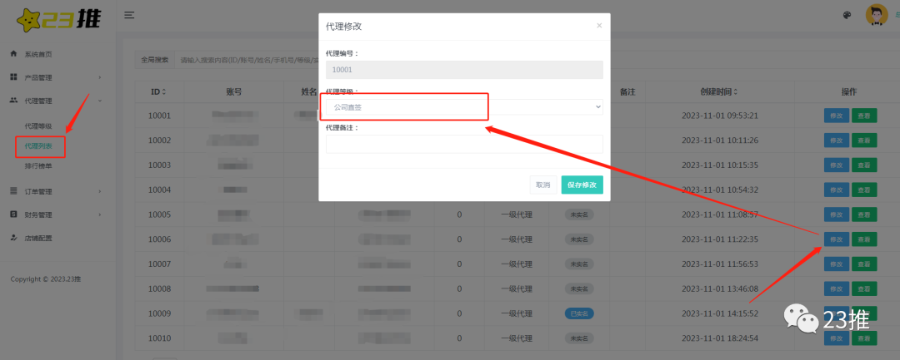Click the disabled 代理编号 field showing 10001
This screenshot has height=360, width=900.
[x=464, y=70]
